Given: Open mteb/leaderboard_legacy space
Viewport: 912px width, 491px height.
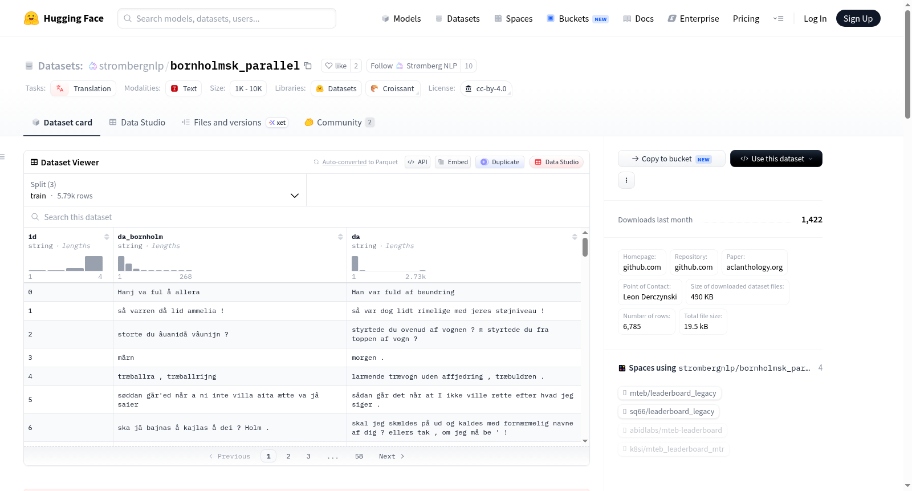Looking at the screenshot, I should 670,393.
